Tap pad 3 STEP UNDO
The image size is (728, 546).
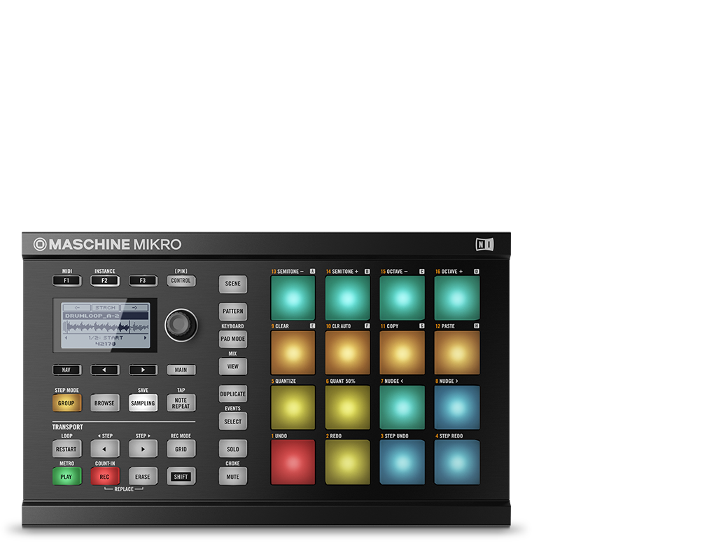402,463
